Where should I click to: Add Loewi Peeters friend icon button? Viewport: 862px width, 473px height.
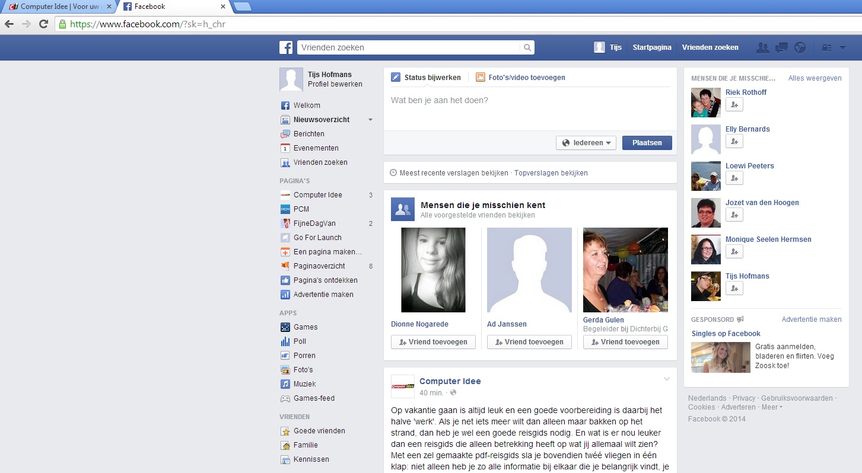click(x=734, y=178)
